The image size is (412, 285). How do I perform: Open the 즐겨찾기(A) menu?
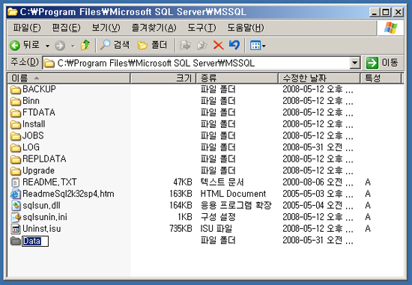pyautogui.click(x=154, y=28)
